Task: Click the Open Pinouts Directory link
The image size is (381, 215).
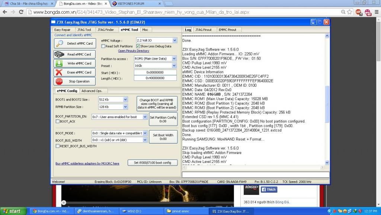Action: (134, 51)
